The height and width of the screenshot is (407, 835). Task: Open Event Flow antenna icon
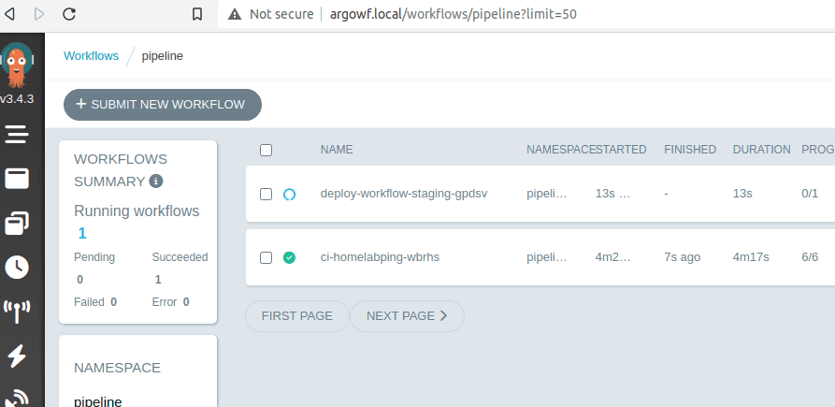pyautogui.click(x=17, y=311)
